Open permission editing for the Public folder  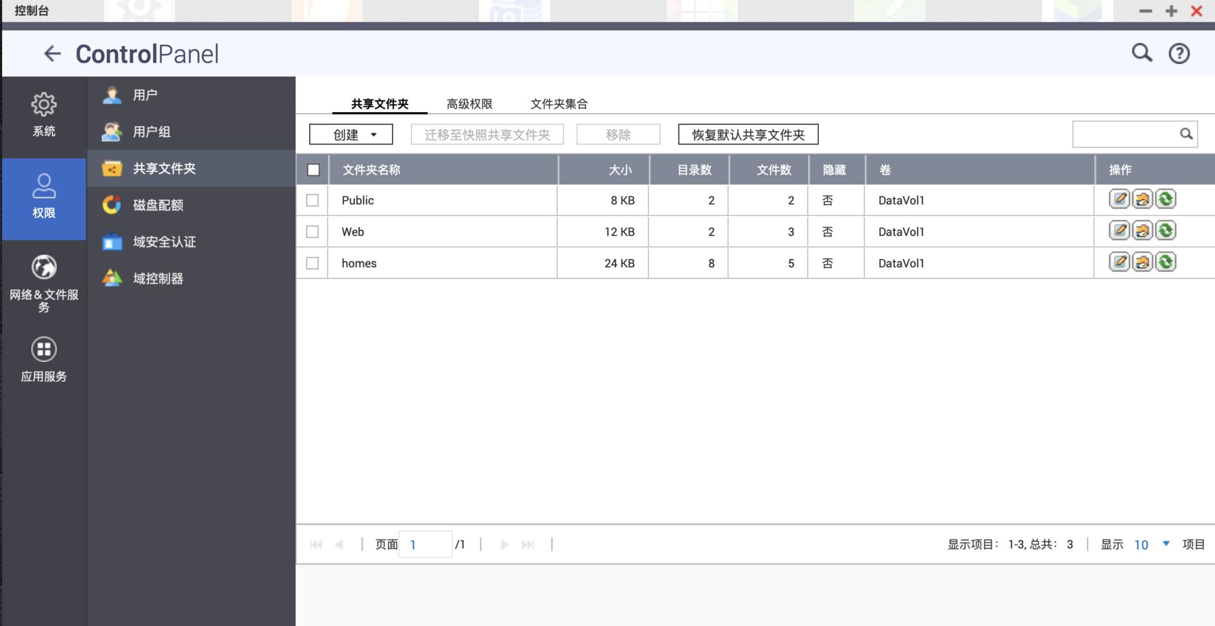click(1142, 199)
